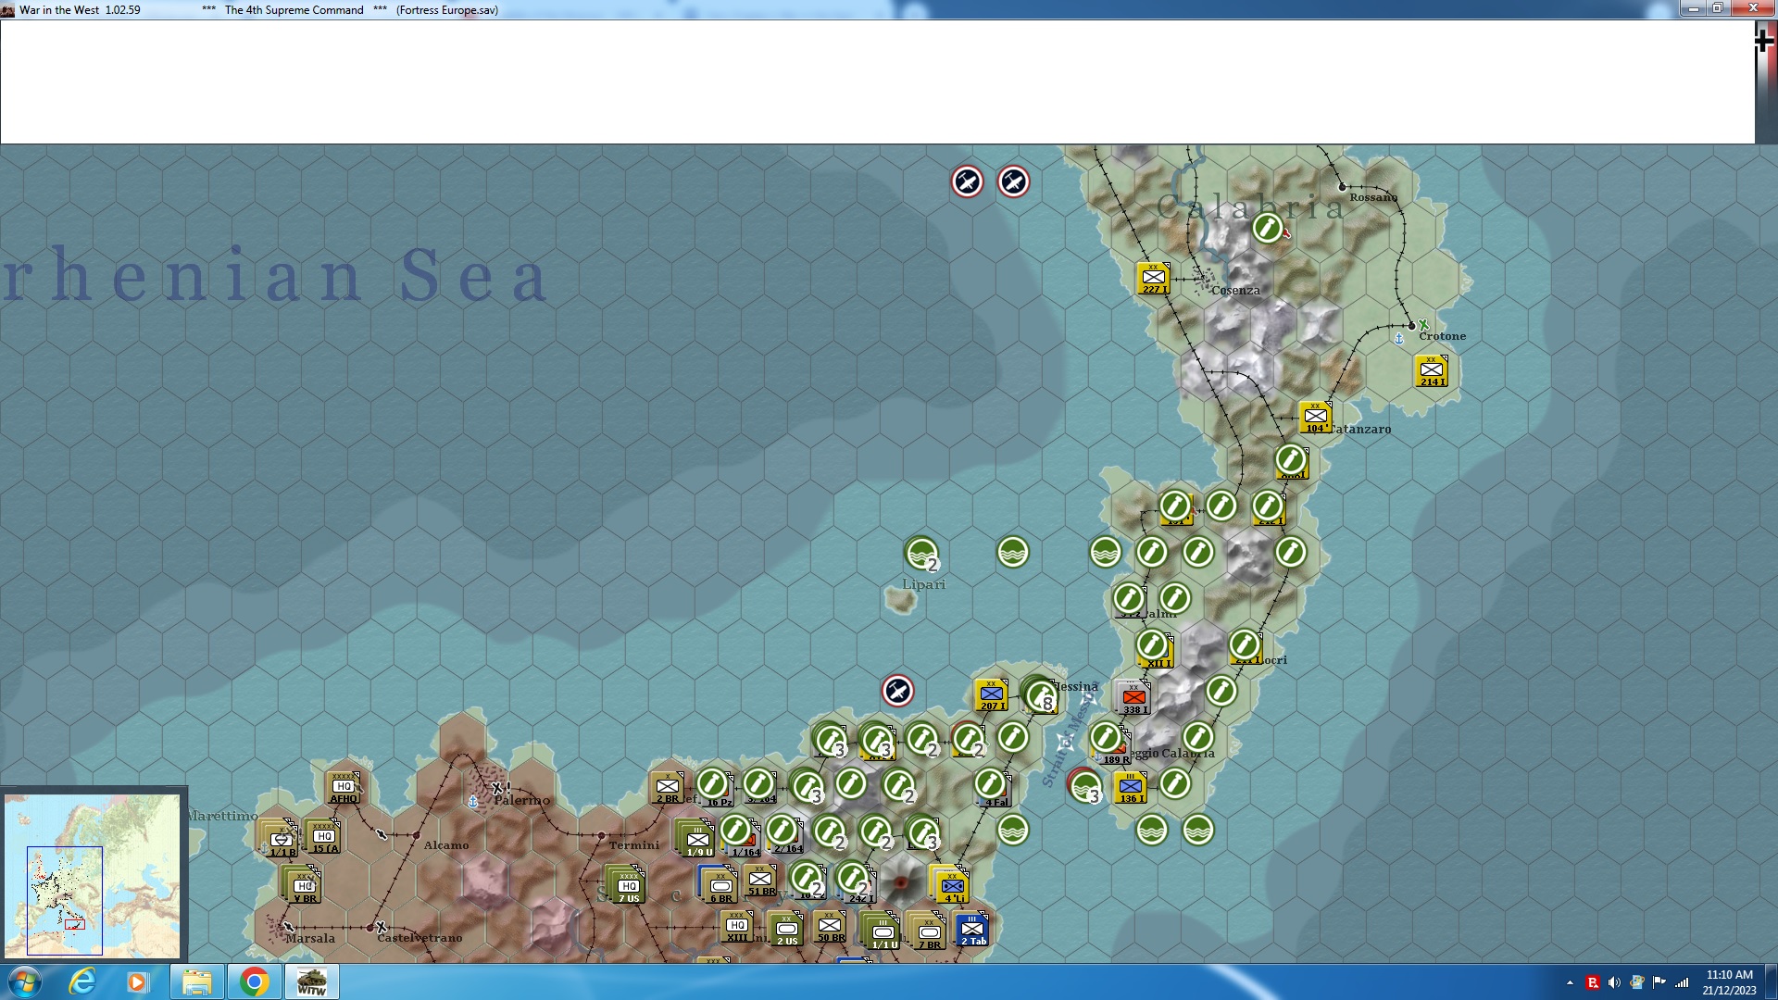Click the 2 BR unit counter

click(x=667, y=788)
